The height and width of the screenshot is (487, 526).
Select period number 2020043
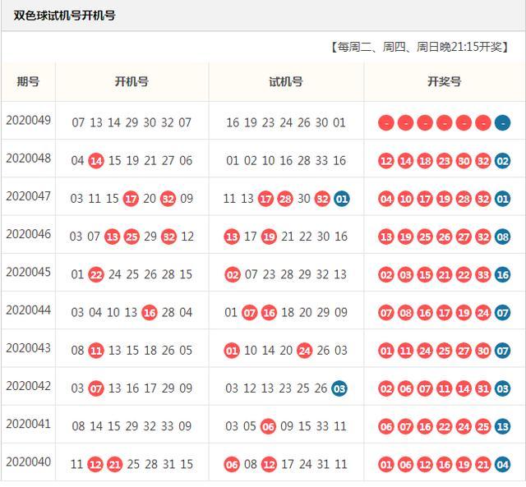tap(28, 348)
